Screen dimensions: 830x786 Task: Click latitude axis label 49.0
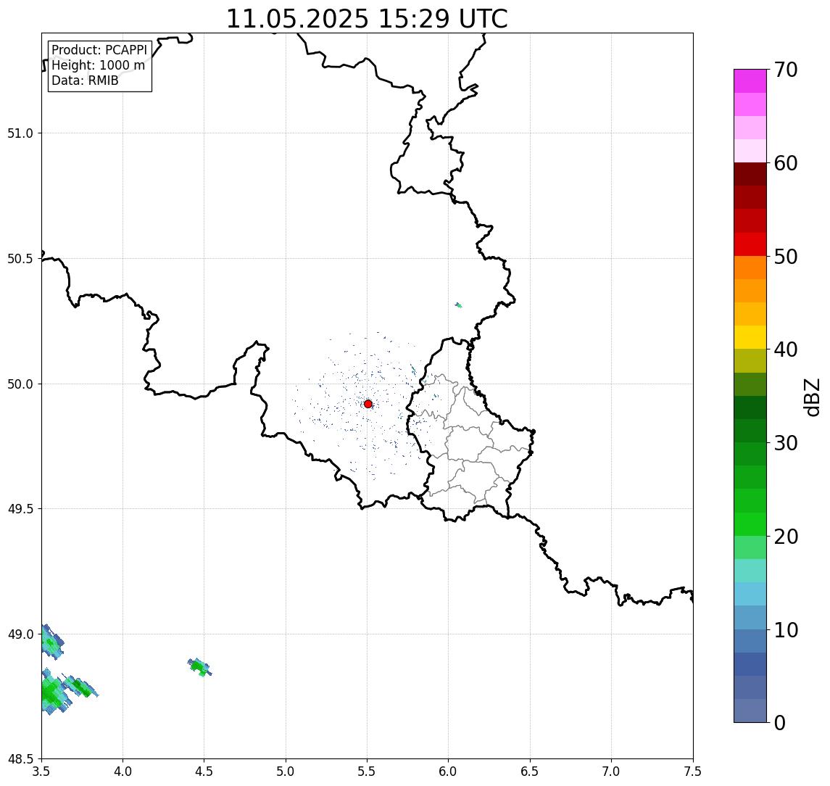click(x=20, y=634)
